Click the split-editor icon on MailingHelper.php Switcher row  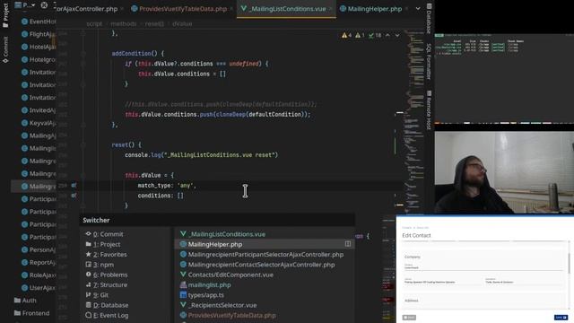348,244
